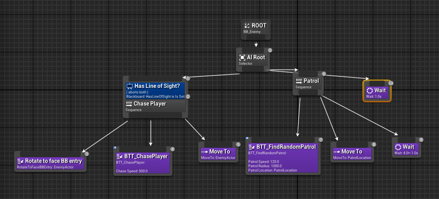Click the Chase Player sequence icon
439x199 pixels.
(129, 104)
